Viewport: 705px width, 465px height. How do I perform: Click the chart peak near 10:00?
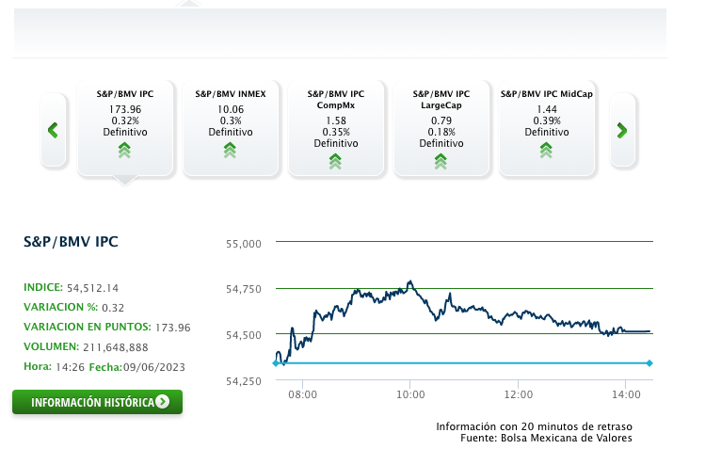click(410, 281)
